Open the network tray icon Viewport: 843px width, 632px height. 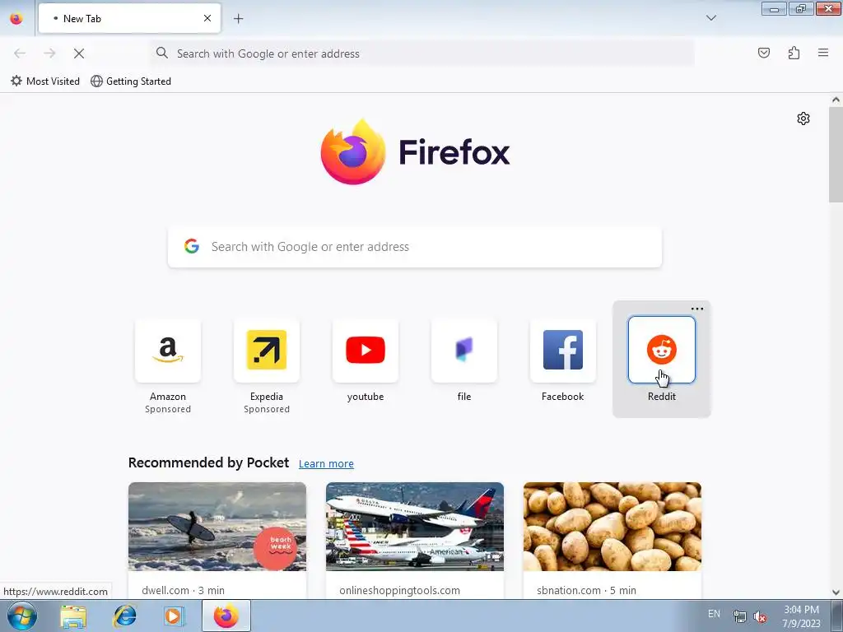click(x=740, y=616)
